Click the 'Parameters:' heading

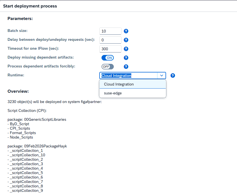click(20, 19)
